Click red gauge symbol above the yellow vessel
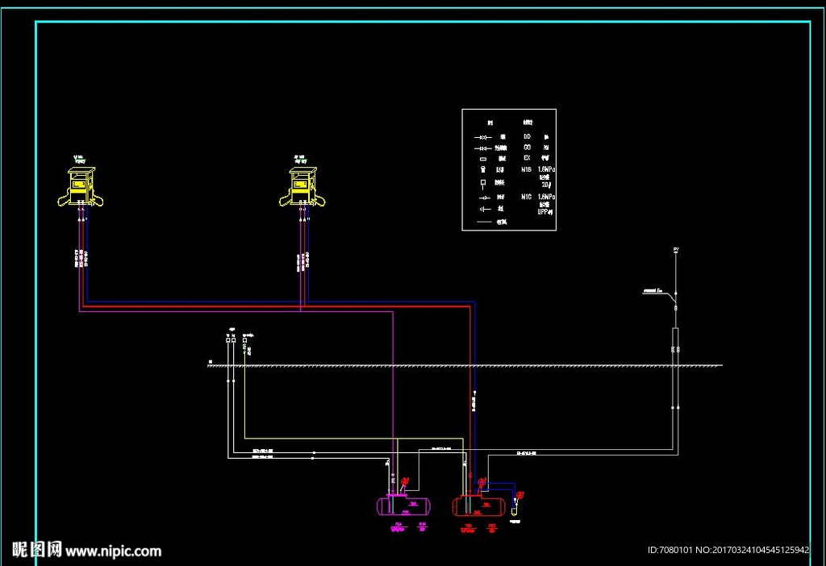This screenshot has height=566, width=826. 520,495
